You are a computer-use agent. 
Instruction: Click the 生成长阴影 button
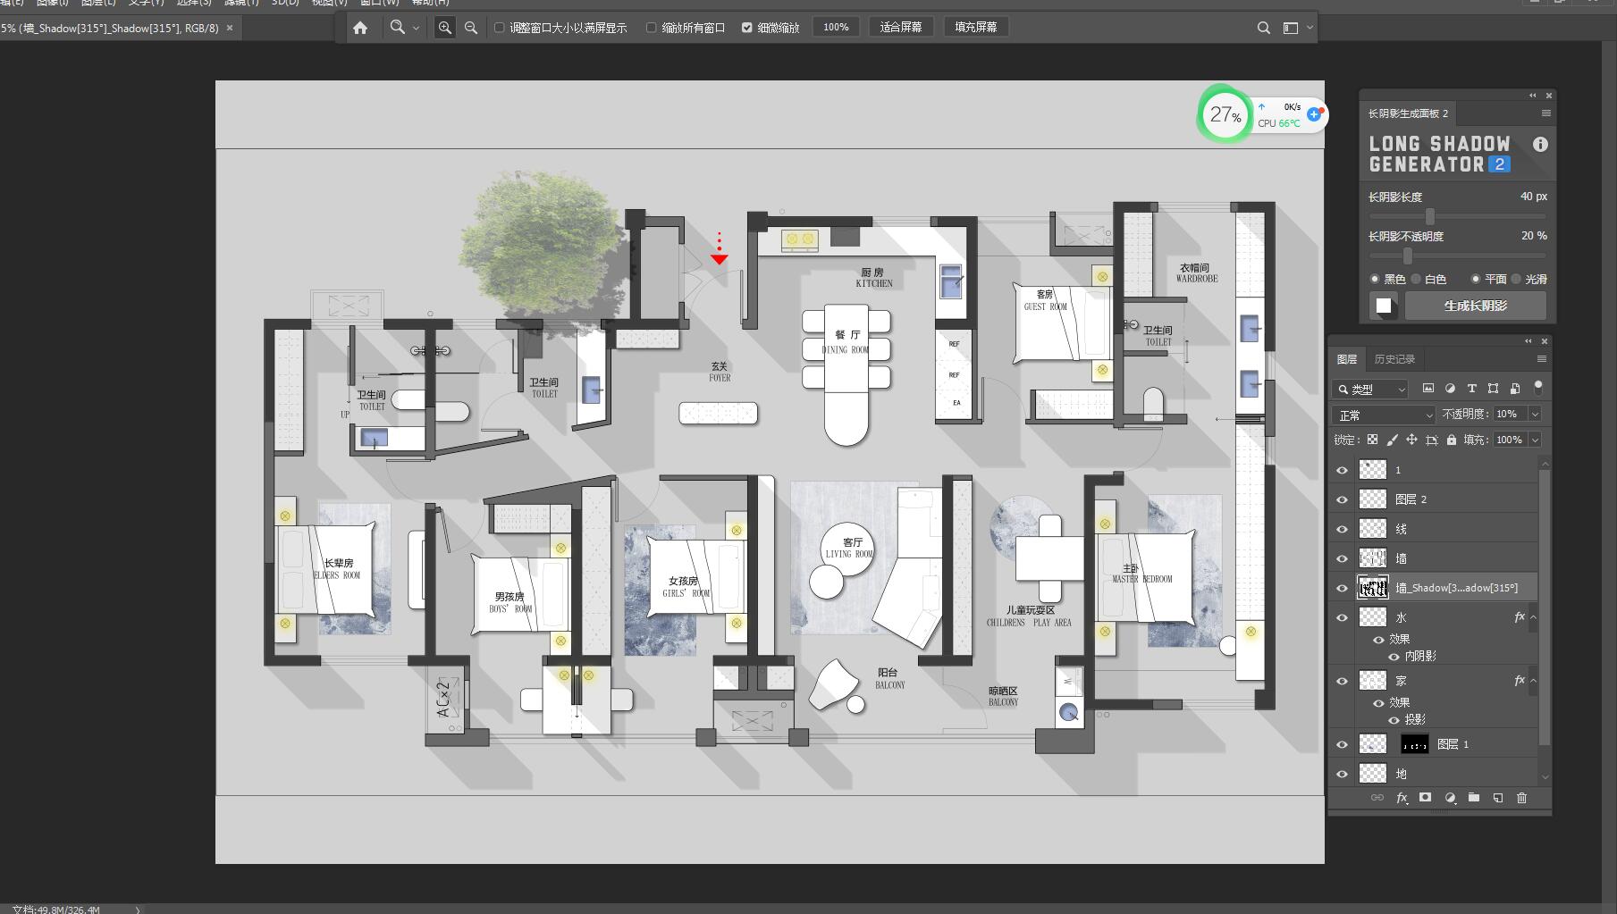pyautogui.click(x=1476, y=306)
